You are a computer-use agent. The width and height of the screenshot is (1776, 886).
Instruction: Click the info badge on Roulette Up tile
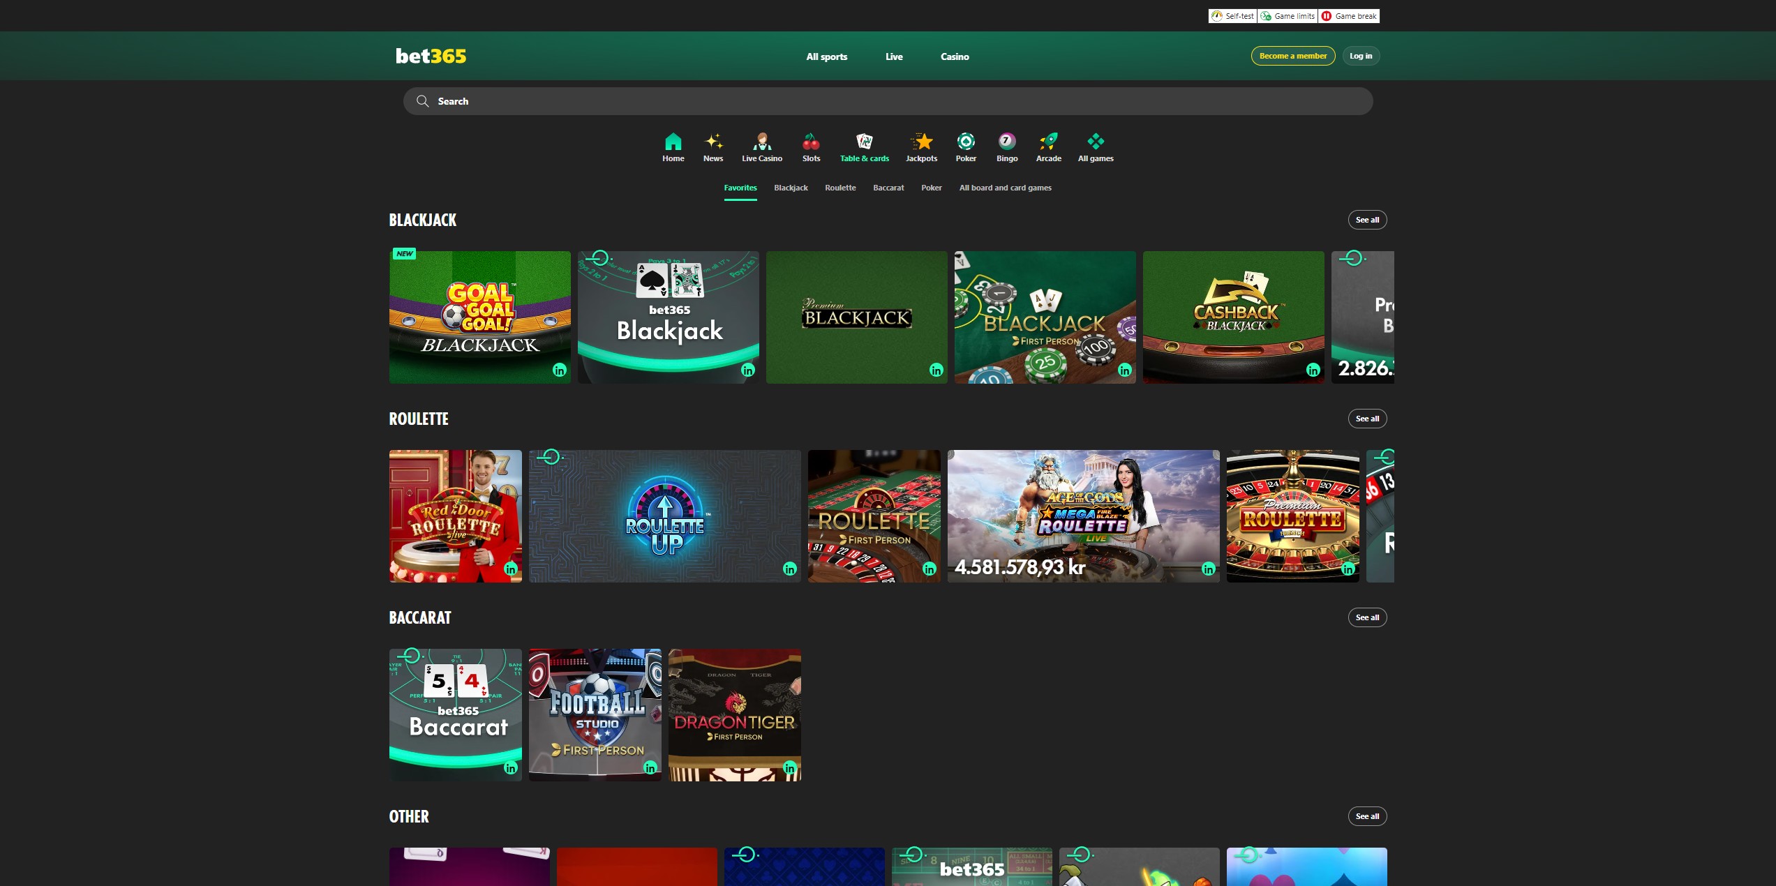point(790,569)
